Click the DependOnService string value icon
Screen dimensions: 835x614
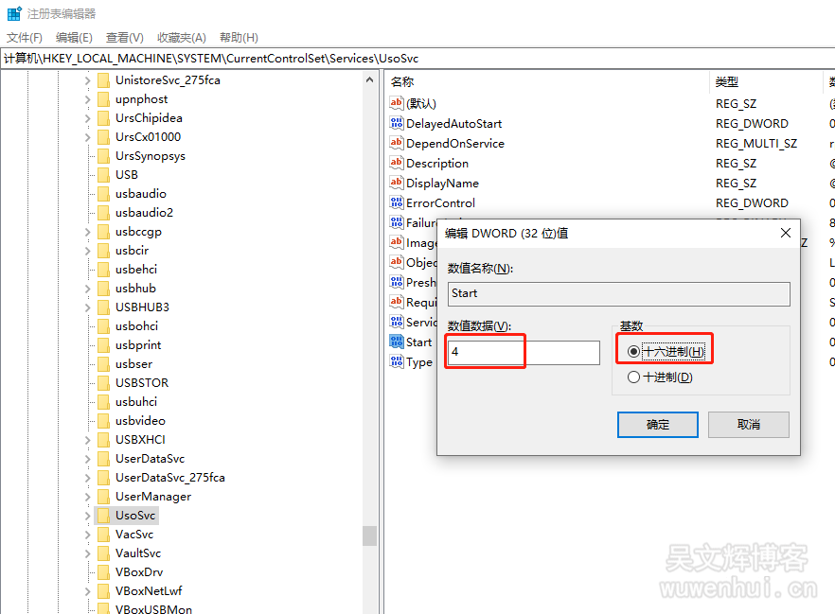click(x=397, y=144)
